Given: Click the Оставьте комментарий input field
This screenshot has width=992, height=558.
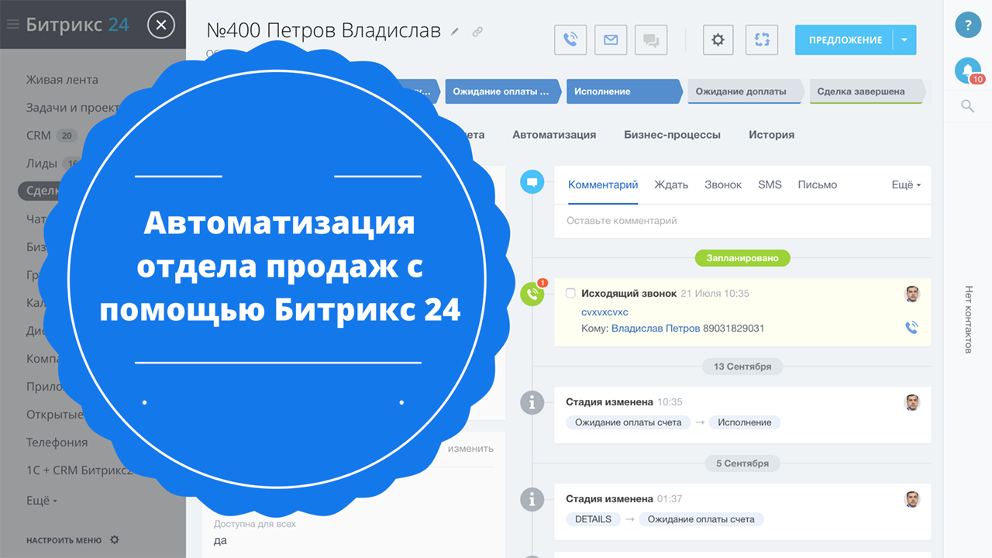Looking at the screenshot, I should coord(742,221).
